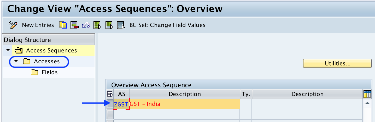Click the New Entries button
375x122 pixels.
[38, 25]
